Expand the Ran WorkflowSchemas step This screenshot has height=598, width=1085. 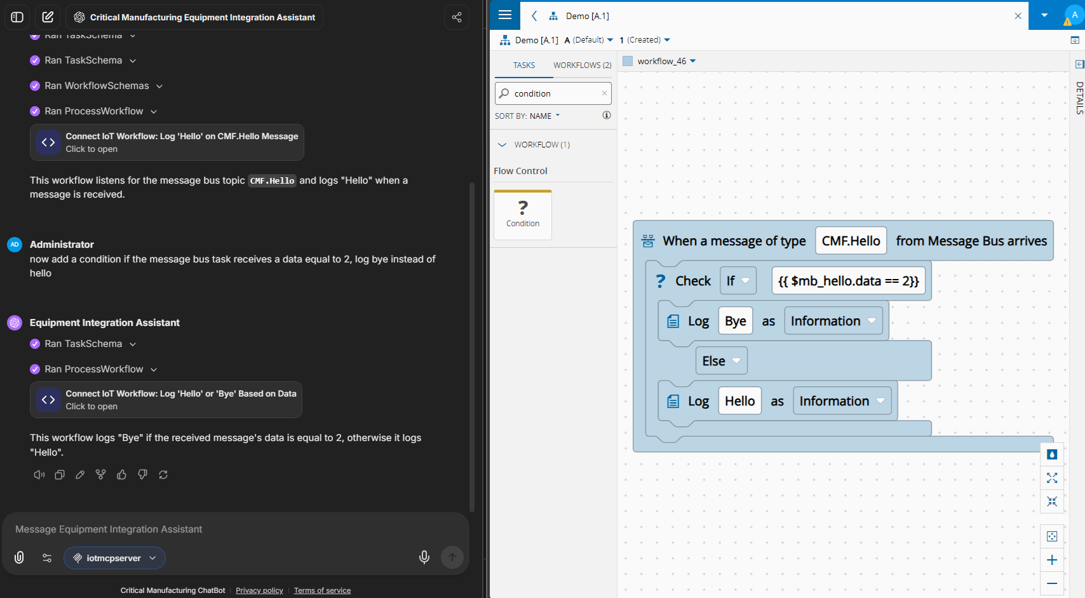[159, 86]
